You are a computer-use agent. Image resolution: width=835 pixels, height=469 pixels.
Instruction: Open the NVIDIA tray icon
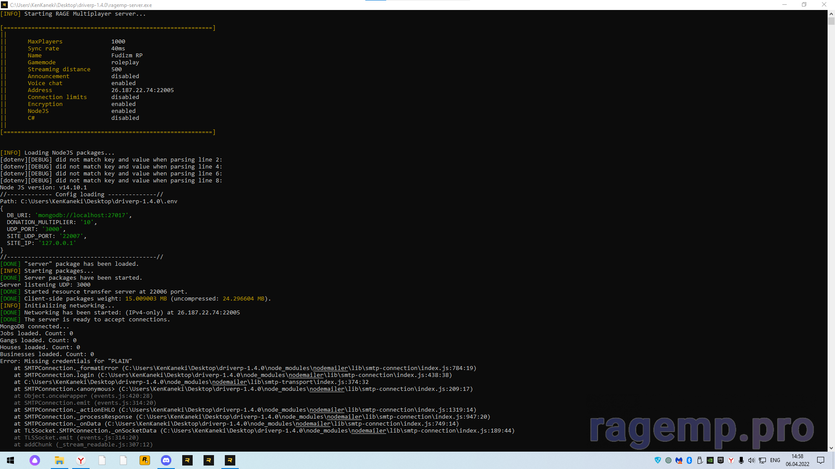coord(710,460)
